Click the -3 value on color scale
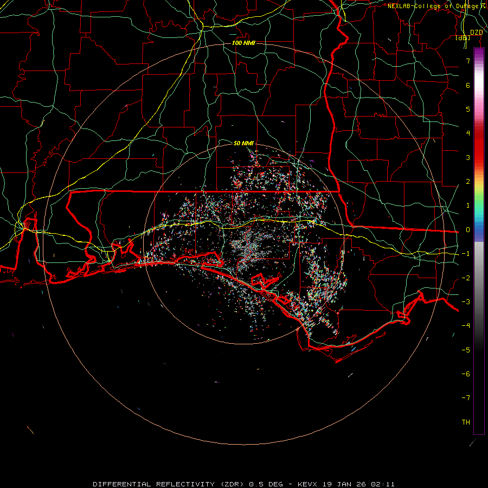488x488 pixels. (x=466, y=302)
